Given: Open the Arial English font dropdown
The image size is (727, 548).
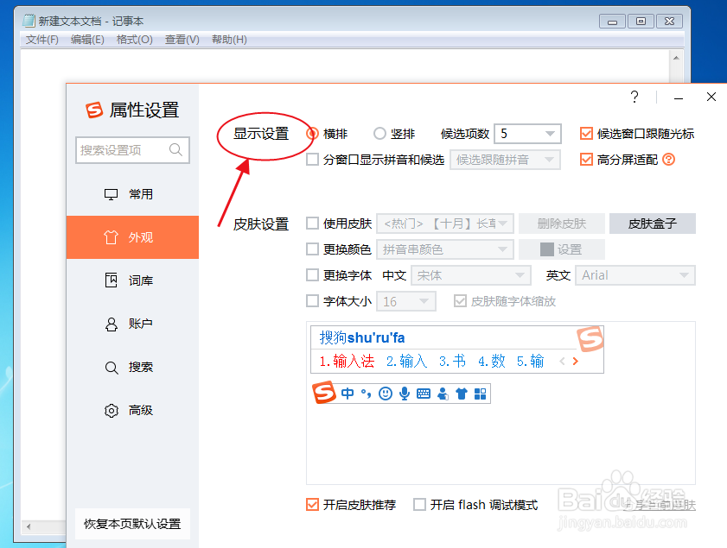Looking at the screenshot, I should pos(635,275).
